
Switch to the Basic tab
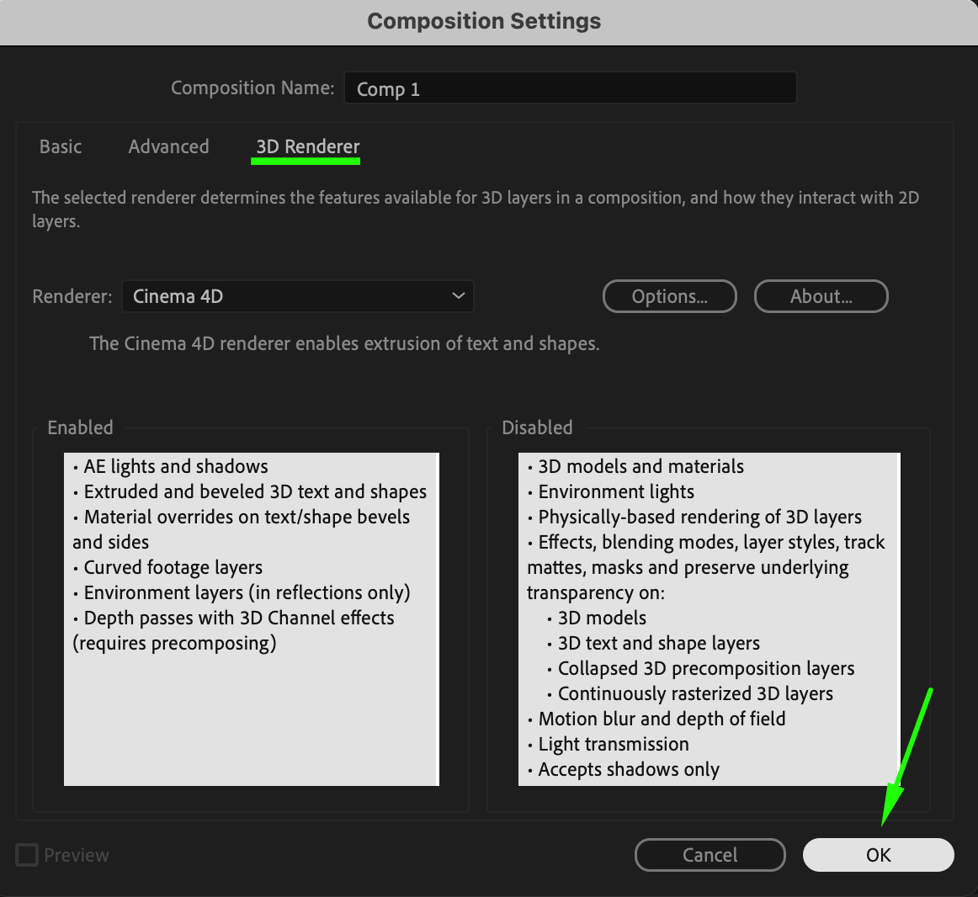(61, 146)
